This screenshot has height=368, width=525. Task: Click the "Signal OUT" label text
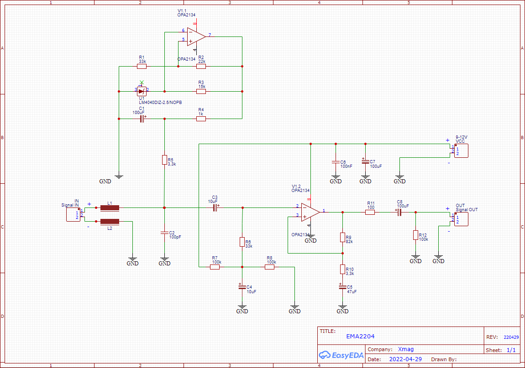click(x=467, y=209)
